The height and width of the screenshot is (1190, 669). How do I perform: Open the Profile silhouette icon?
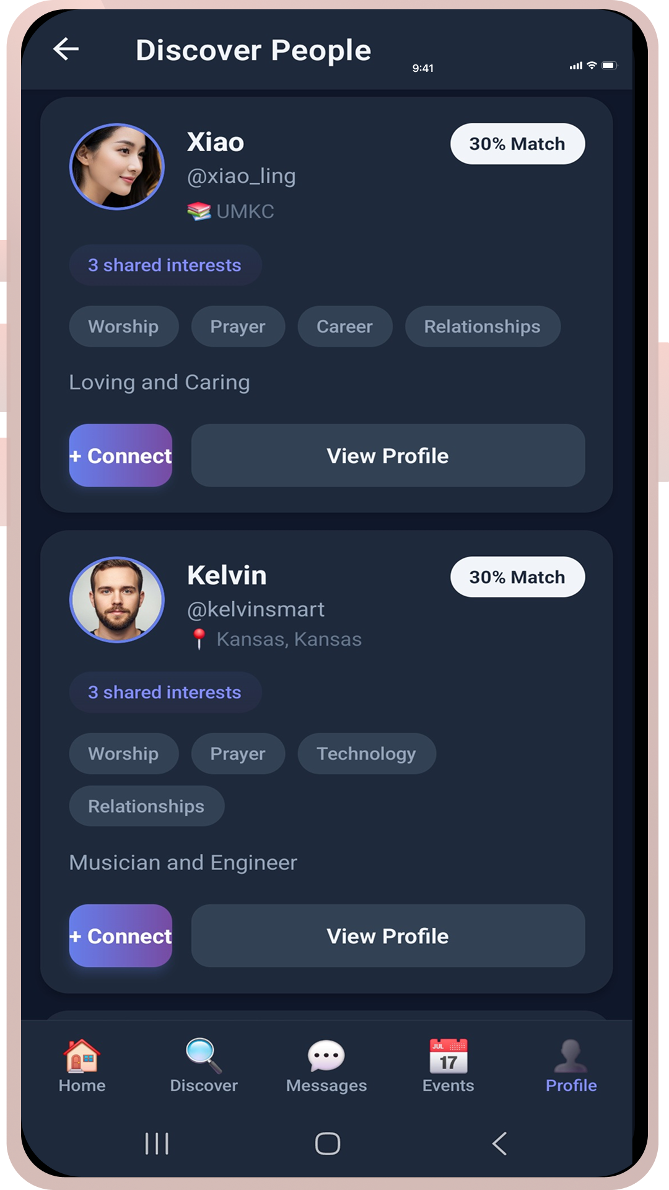571,1056
